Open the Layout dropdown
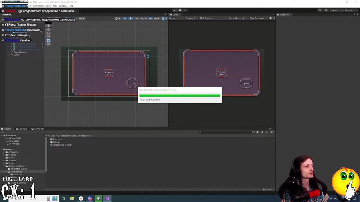This screenshot has height=202, width=360. pyautogui.click(x=351, y=10)
